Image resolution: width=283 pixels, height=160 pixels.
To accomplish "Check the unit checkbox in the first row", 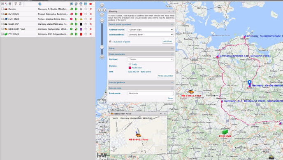I will pos(2,9).
